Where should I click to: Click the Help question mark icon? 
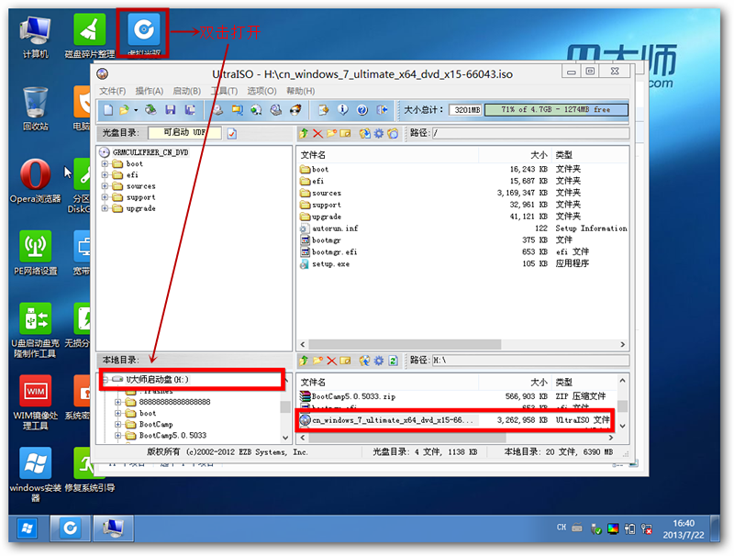coord(361,110)
